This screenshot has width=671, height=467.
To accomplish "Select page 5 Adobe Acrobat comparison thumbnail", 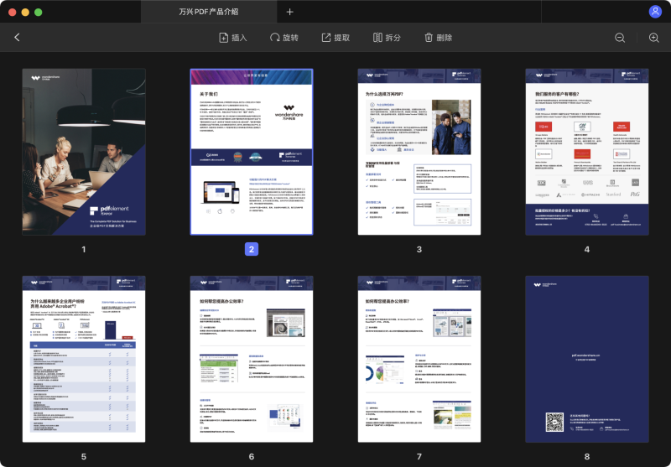I will (84, 359).
